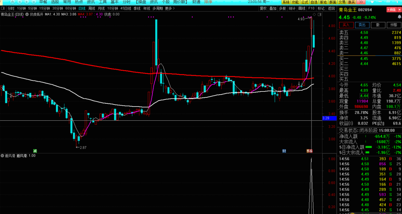Click the 系统 toolbar button
The image size is (402, 214).
coord(286,2)
